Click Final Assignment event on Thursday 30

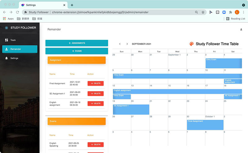(x=205, y=125)
